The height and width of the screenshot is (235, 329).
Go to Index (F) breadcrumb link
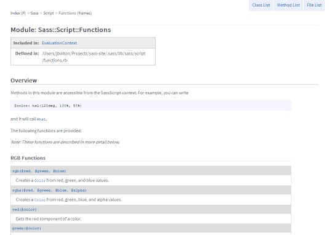[18, 13]
